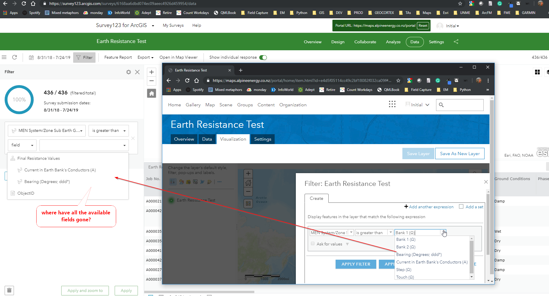
Task: Open the Survey123 hamburger menu
Action: (4, 57)
